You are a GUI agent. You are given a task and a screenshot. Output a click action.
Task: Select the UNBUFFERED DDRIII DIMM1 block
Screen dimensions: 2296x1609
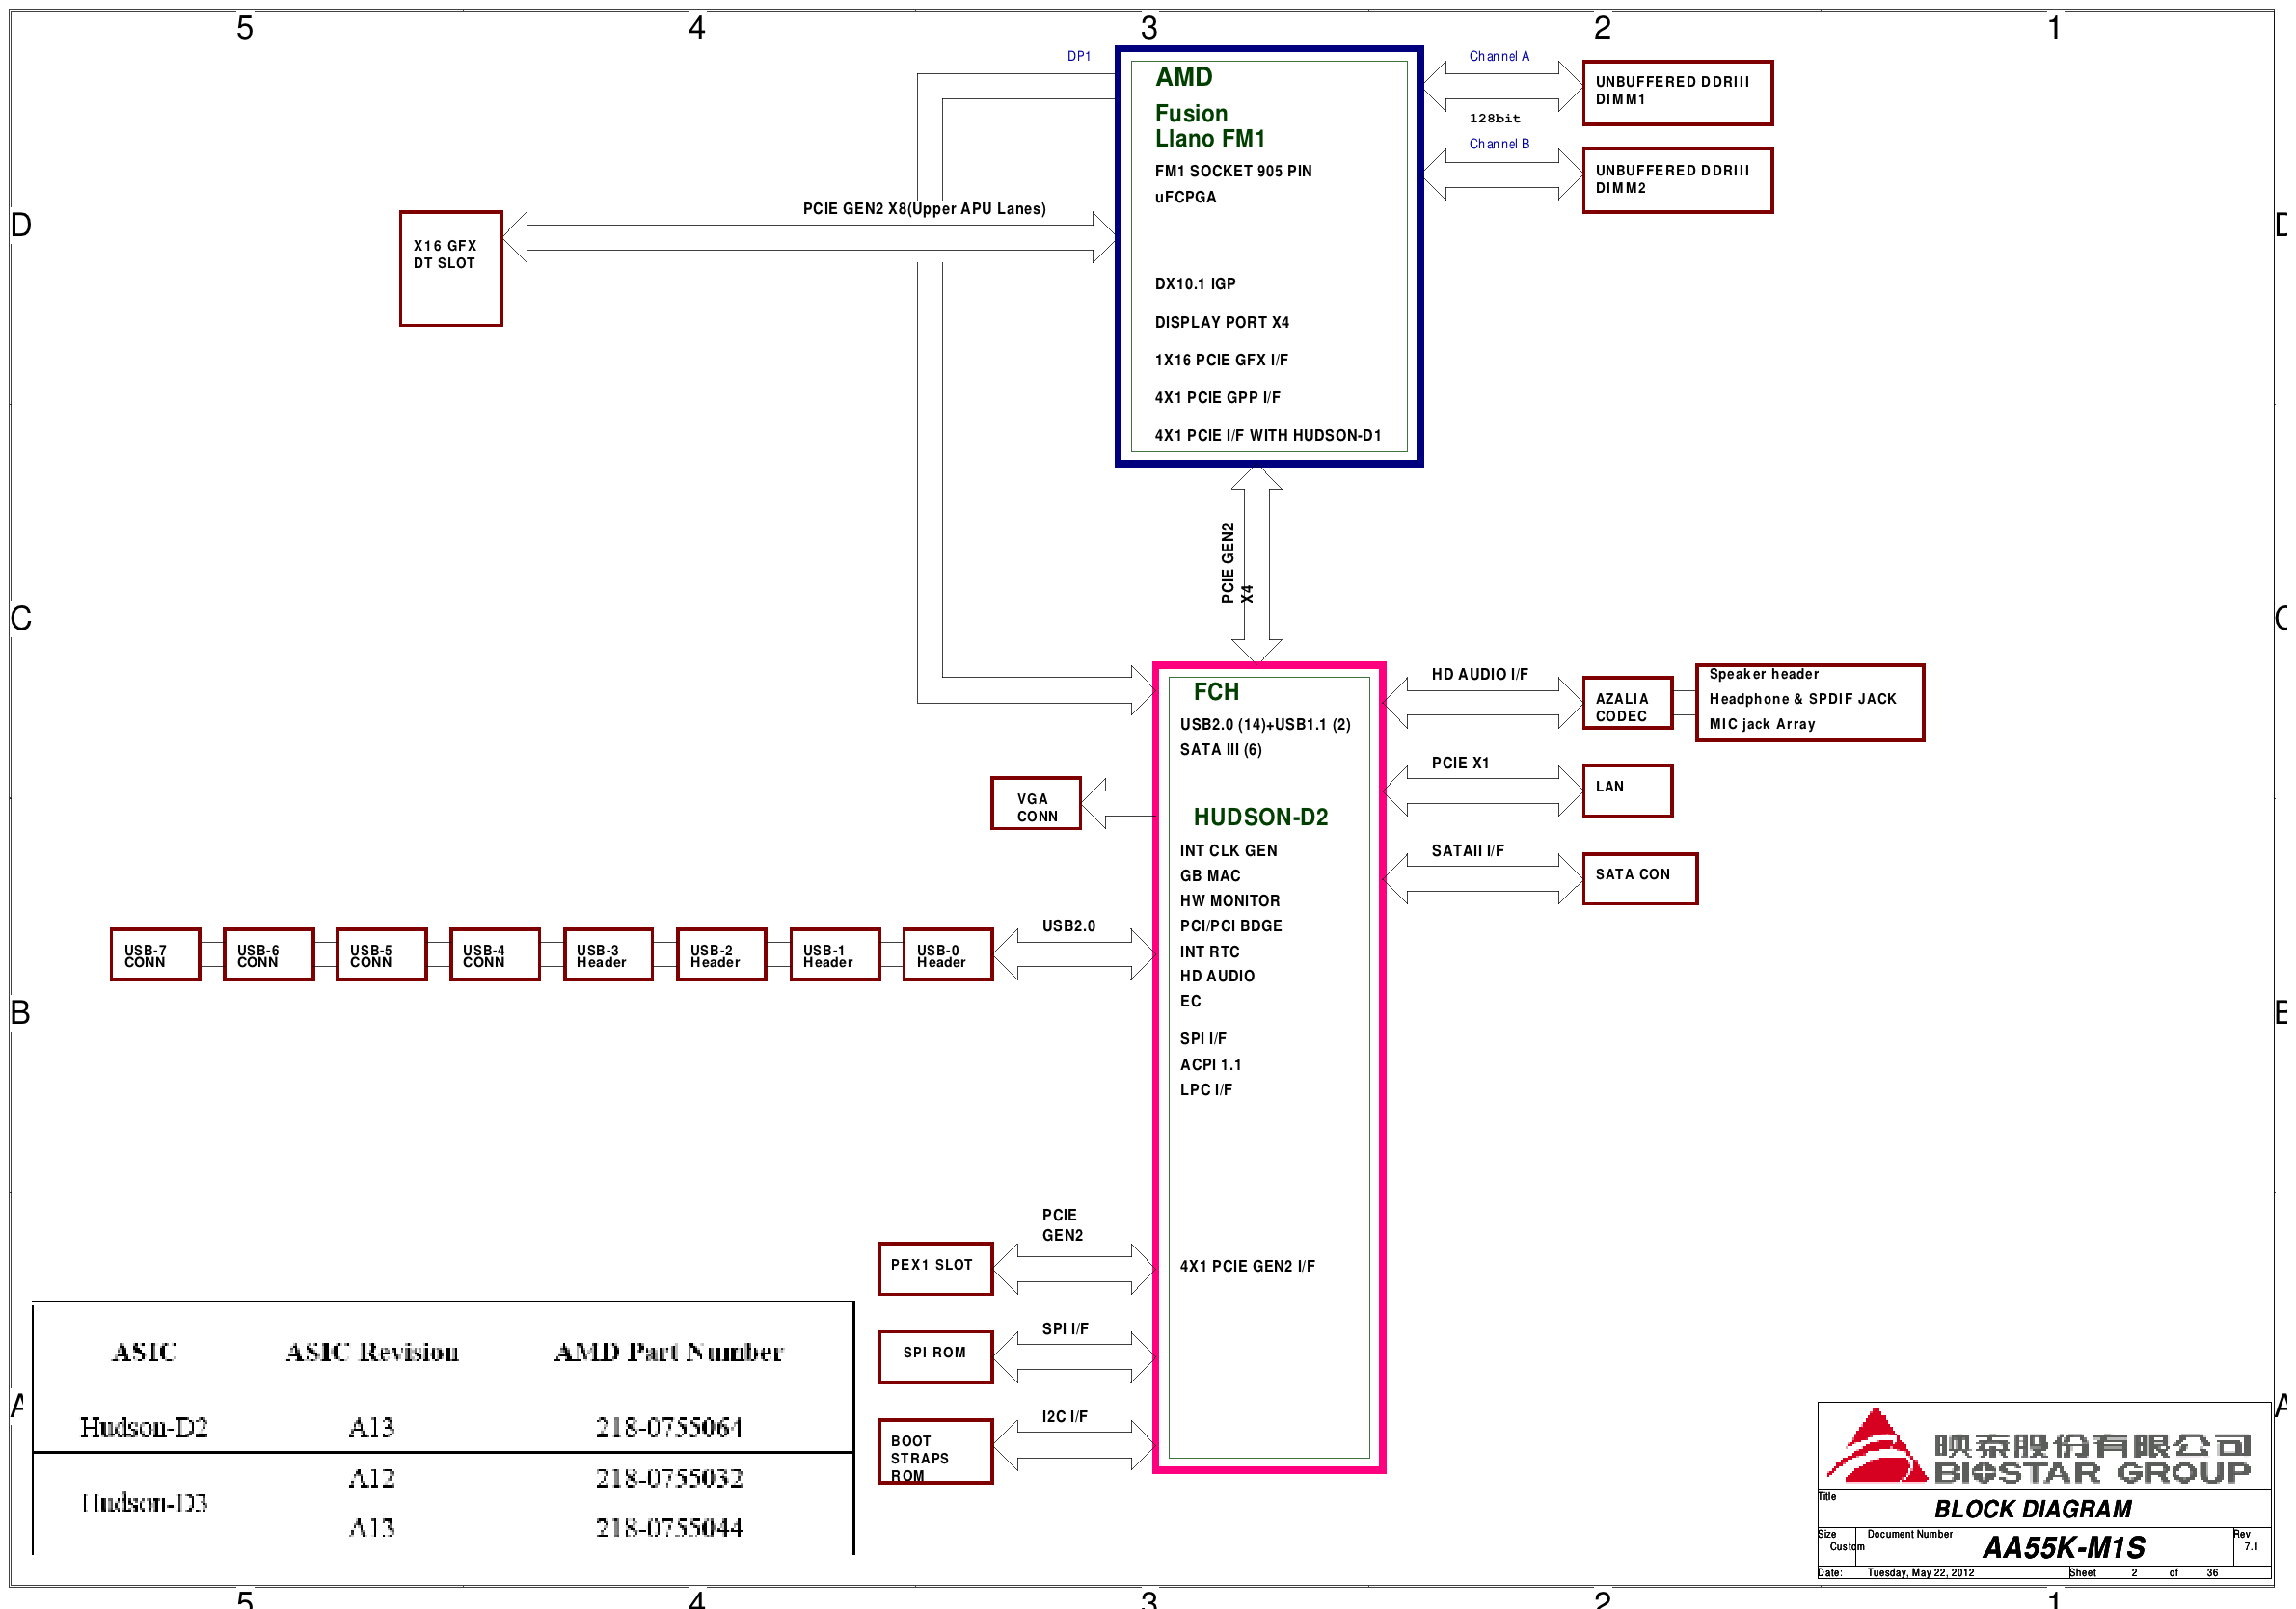click(x=1677, y=92)
